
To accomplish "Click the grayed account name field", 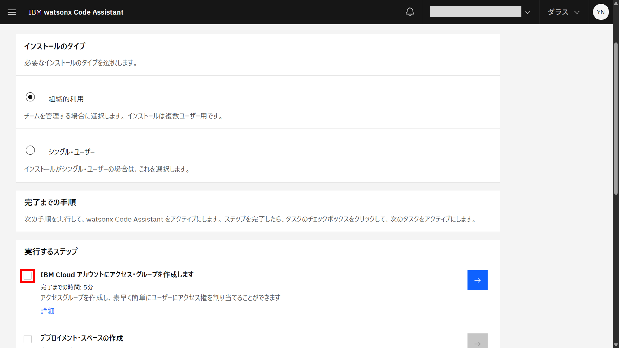I will point(475,12).
